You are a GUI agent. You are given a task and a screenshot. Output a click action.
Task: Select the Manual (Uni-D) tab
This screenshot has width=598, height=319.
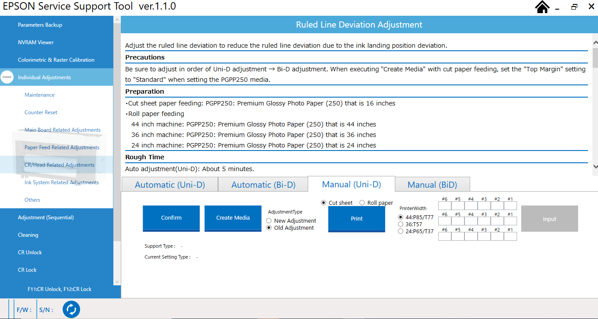pyautogui.click(x=352, y=184)
